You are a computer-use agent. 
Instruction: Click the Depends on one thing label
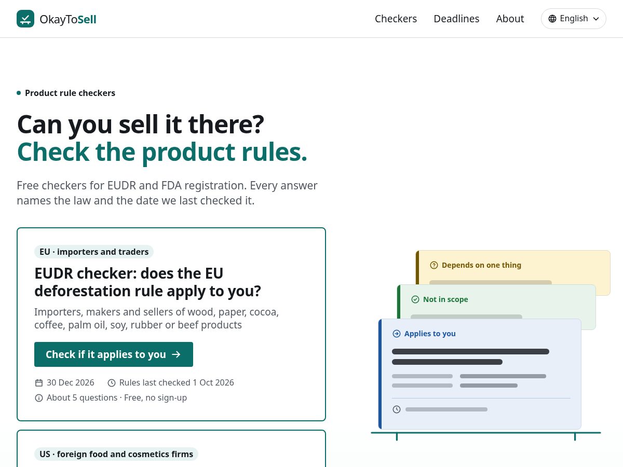coord(481,265)
